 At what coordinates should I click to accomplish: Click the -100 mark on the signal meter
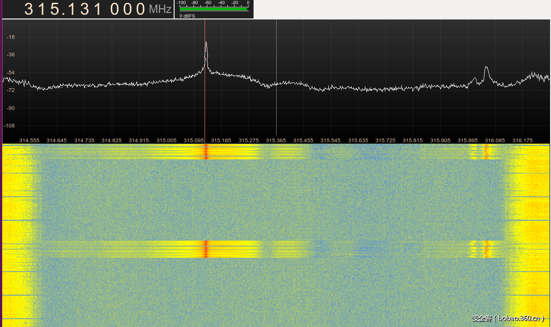(181, 2)
